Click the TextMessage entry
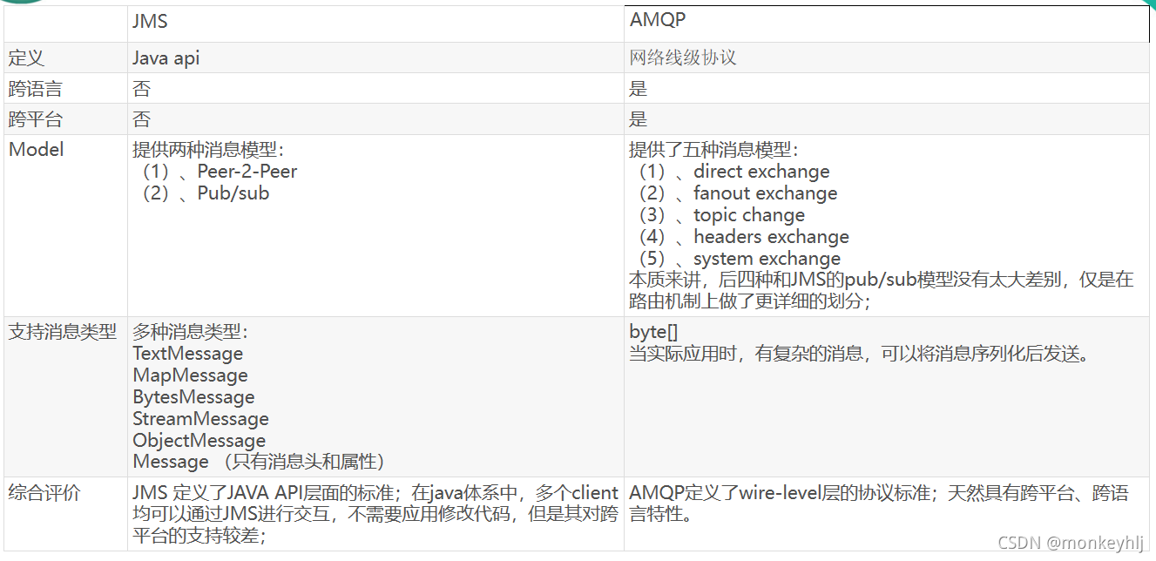Screen dimensions: 1156x561 tap(188, 354)
